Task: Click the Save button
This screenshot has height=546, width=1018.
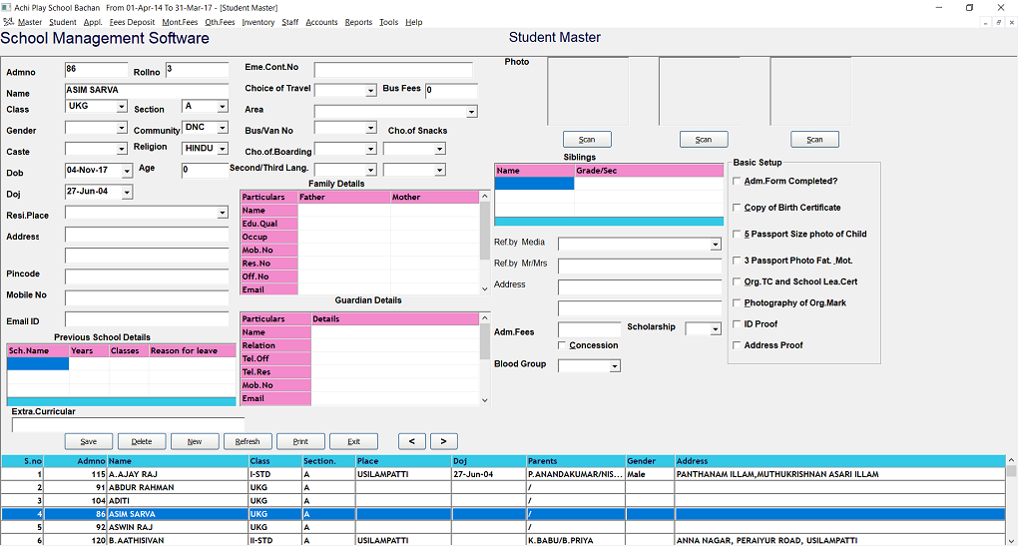Action: coord(89,441)
